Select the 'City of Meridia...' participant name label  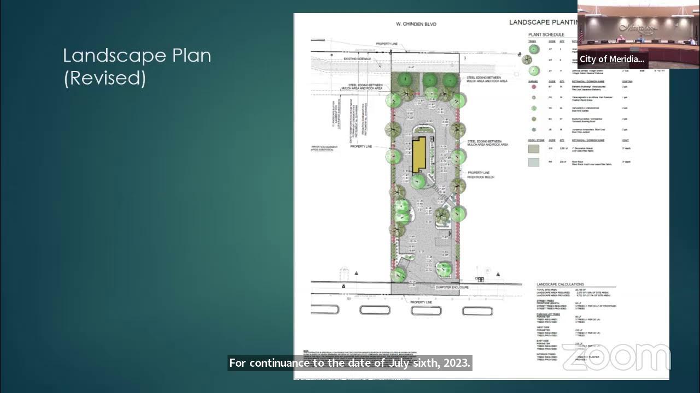(612, 59)
